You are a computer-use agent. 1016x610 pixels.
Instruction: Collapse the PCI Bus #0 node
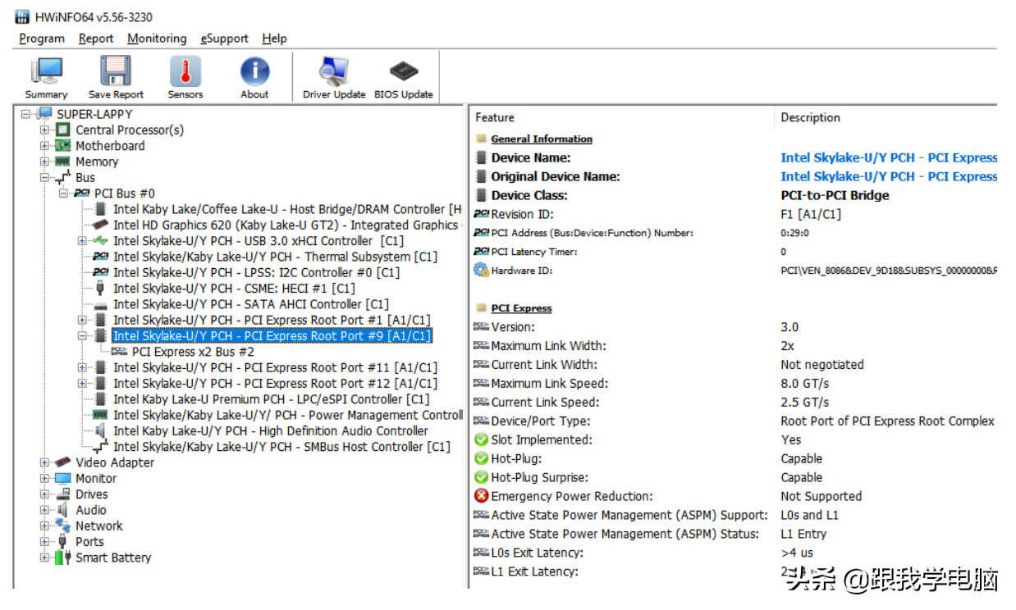tap(64, 193)
